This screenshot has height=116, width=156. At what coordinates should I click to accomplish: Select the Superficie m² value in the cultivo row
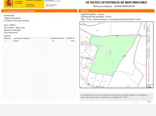73,41
